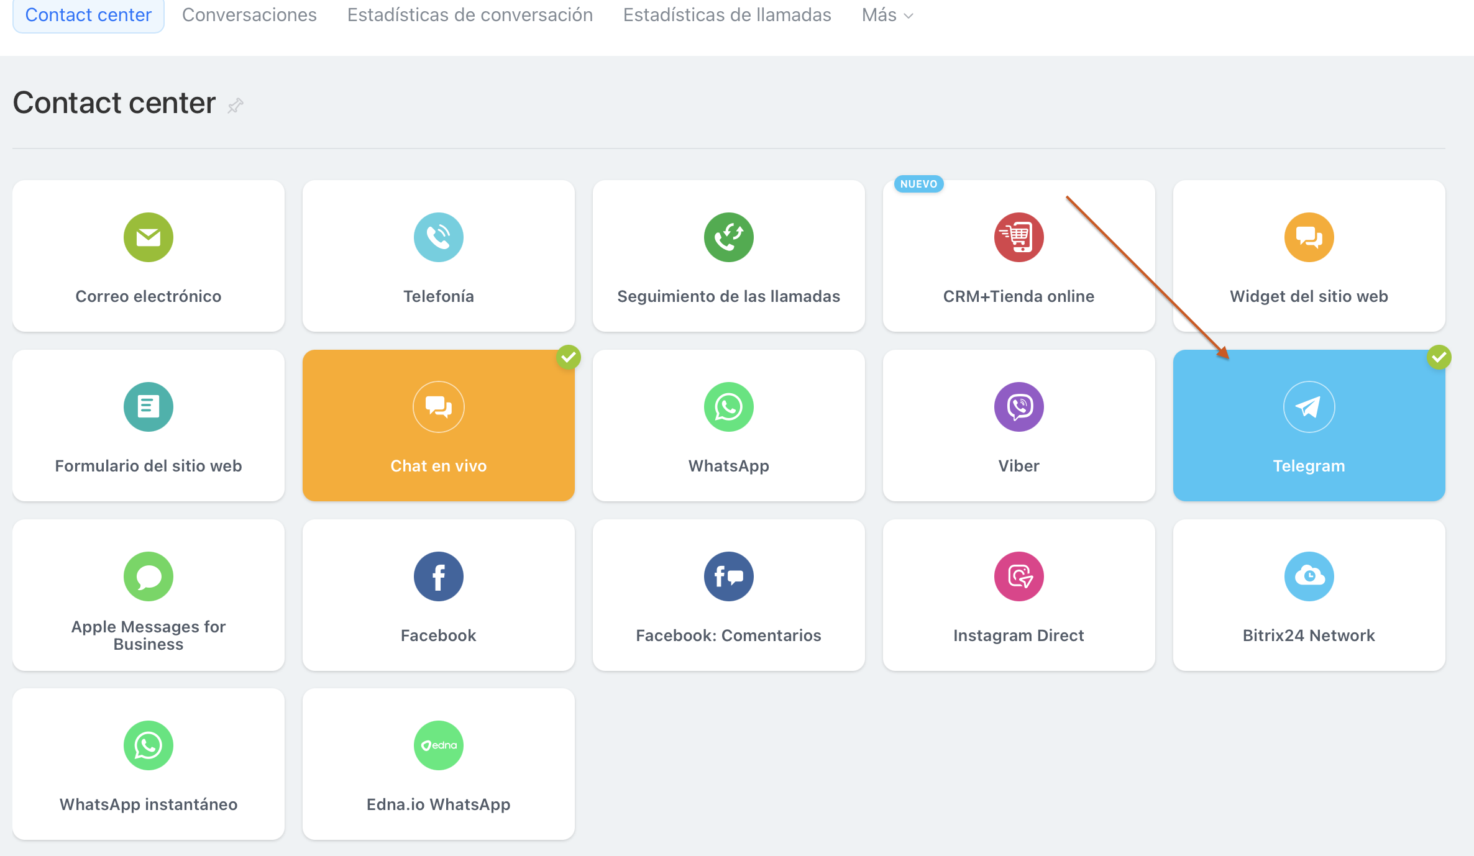Viewport: 1474px width, 856px height.
Task: Click the Facebook: Comentarios icon
Action: coord(728,576)
